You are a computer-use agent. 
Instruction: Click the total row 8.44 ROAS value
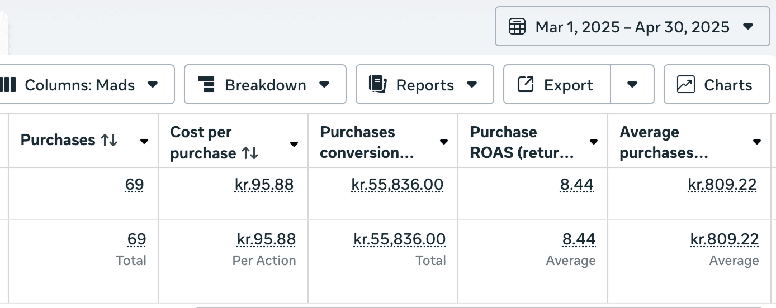click(x=579, y=239)
